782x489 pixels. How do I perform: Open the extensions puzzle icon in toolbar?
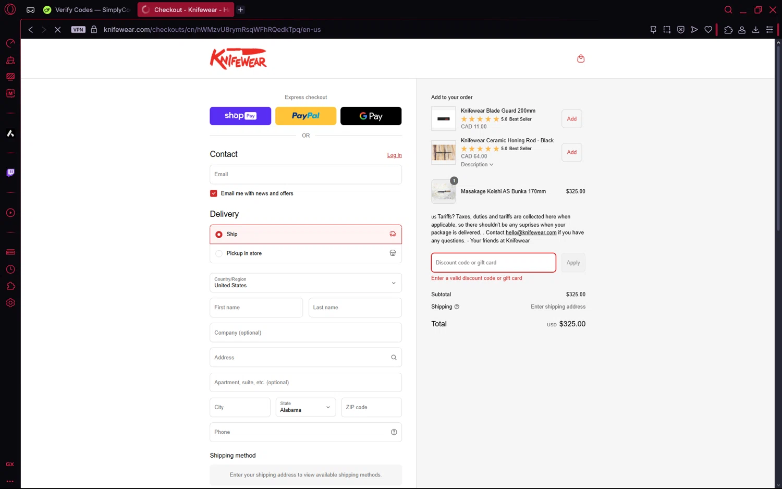728,30
